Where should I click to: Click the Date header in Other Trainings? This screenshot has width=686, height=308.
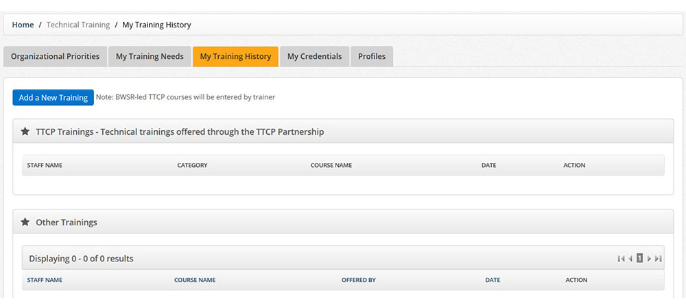click(493, 280)
